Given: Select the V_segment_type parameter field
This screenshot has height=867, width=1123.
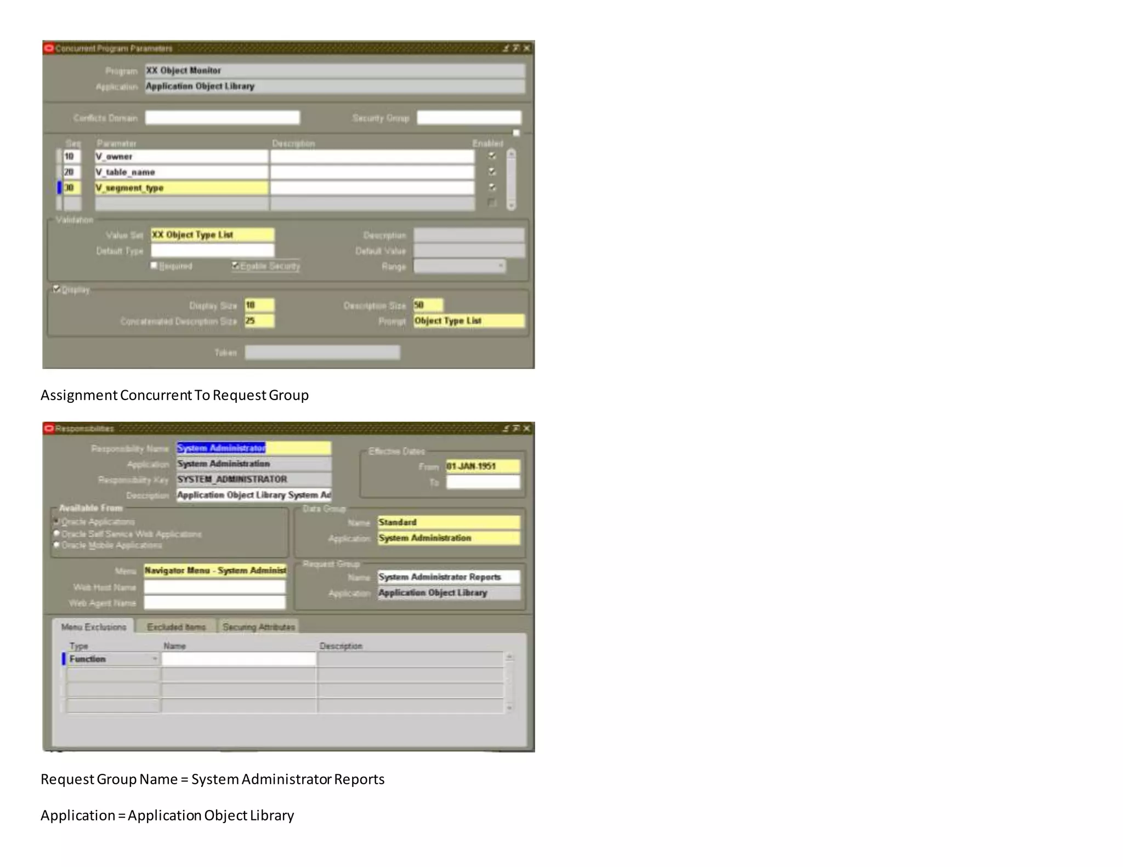Looking at the screenshot, I should pos(182,187).
